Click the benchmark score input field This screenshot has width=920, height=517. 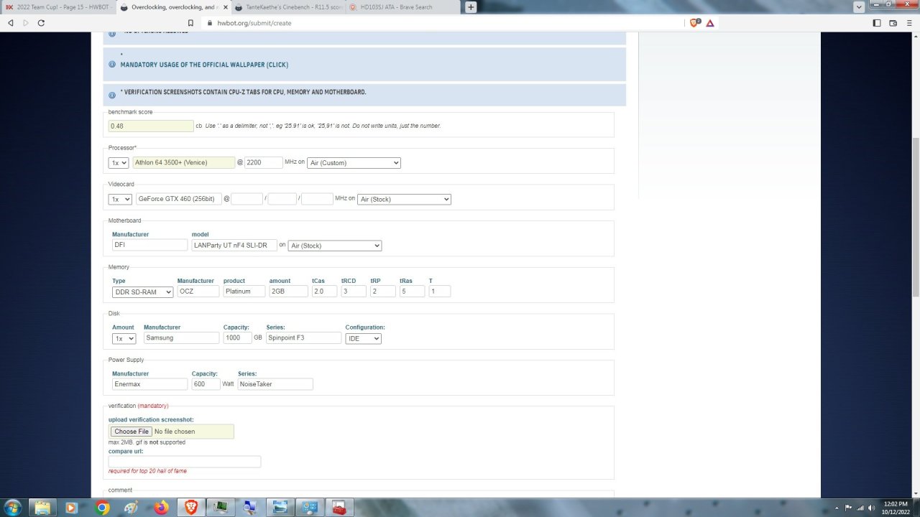pyautogui.click(x=151, y=126)
